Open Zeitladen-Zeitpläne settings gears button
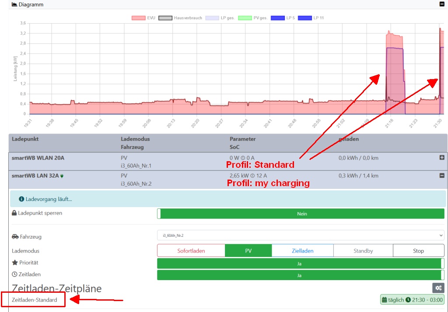The width and height of the screenshot is (448, 312). [x=438, y=288]
